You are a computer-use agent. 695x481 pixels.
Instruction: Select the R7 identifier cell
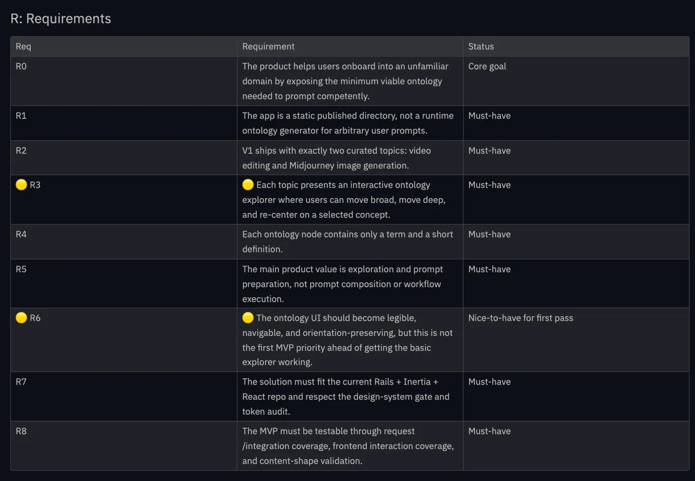click(x=21, y=382)
